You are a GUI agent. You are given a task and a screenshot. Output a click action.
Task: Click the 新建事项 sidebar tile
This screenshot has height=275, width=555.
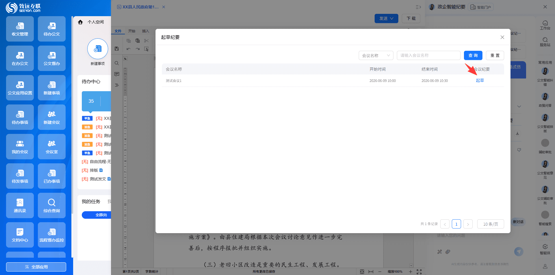(52, 88)
